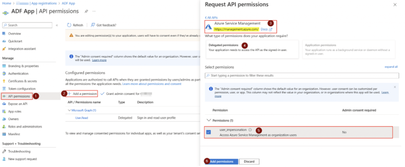Open the Expose an API page
The width and height of the screenshot is (405, 167).
click(x=17, y=104)
